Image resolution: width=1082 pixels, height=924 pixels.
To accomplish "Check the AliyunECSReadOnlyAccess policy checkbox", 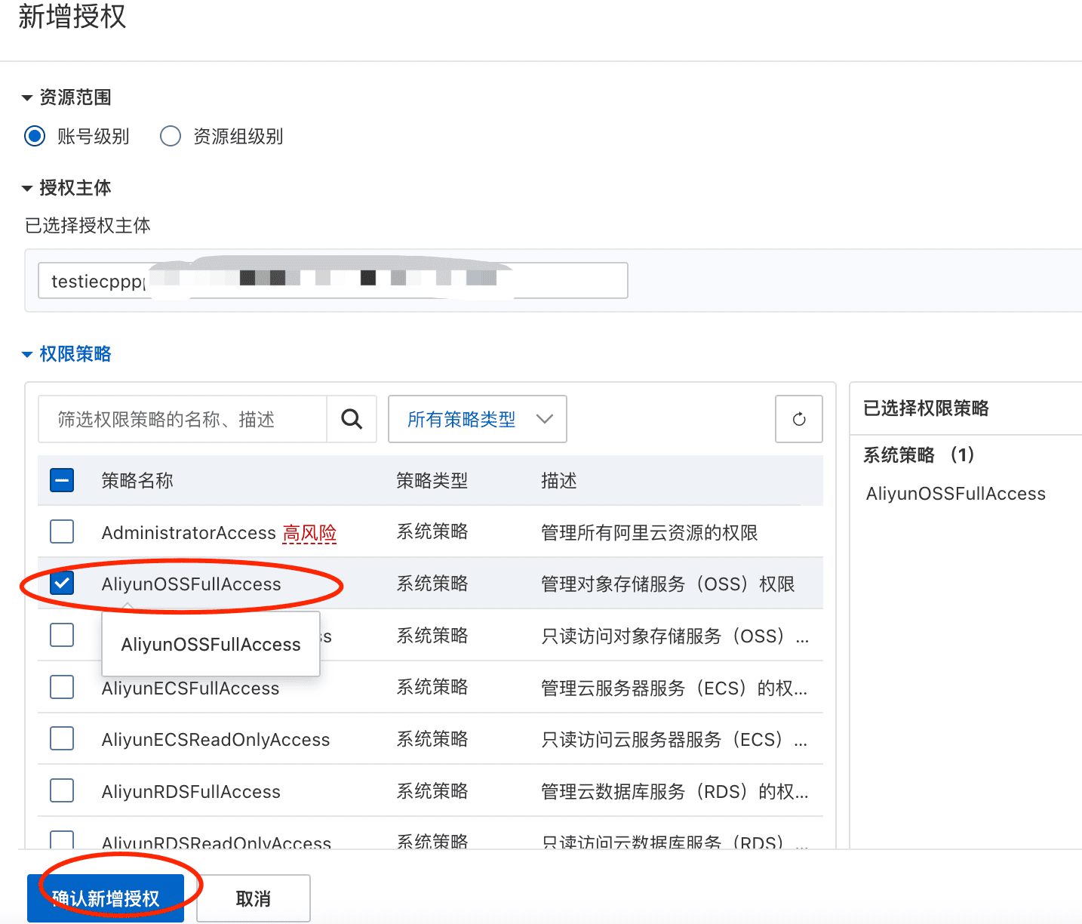I will click(x=62, y=738).
